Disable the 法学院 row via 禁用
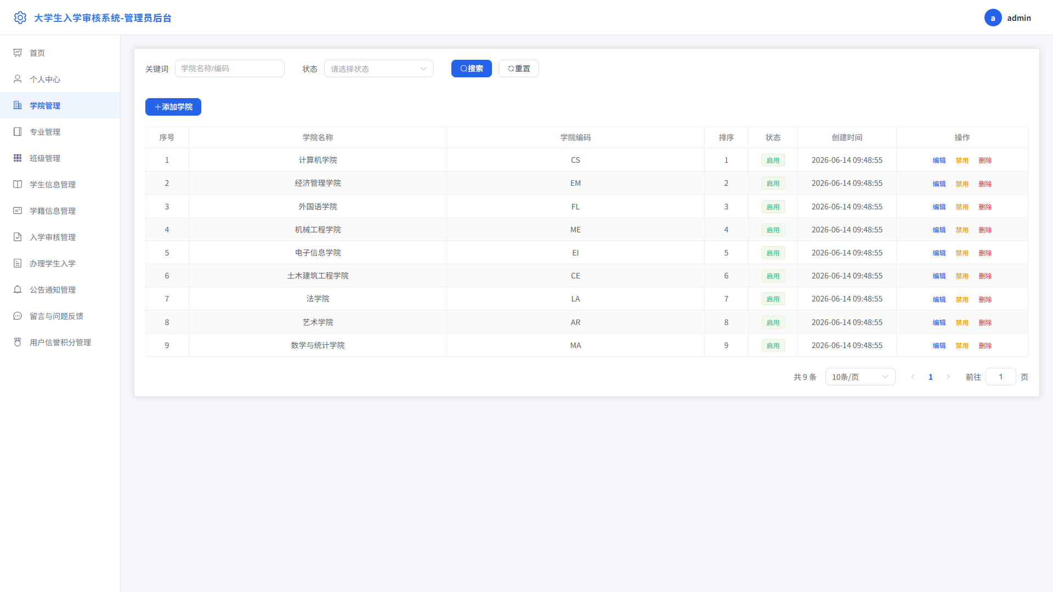Image resolution: width=1053 pixels, height=592 pixels. coord(962,299)
